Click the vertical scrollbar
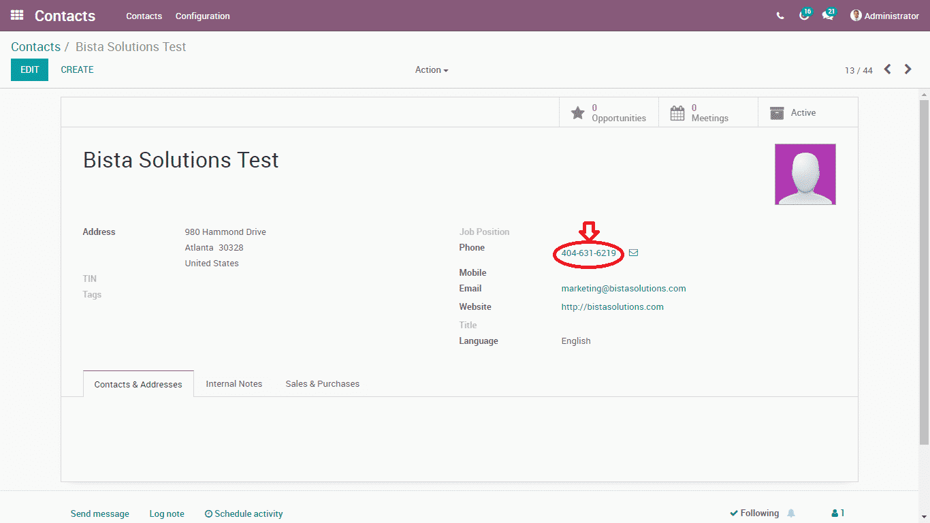This screenshot has height=523, width=930. pyautogui.click(x=924, y=272)
